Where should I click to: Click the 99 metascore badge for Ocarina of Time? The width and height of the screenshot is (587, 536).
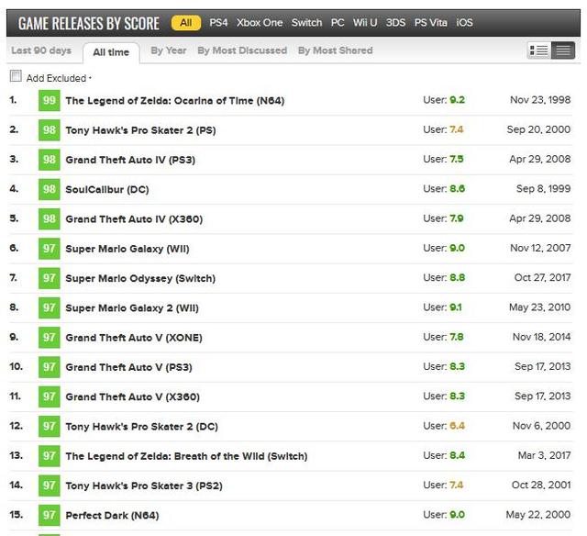[49, 100]
